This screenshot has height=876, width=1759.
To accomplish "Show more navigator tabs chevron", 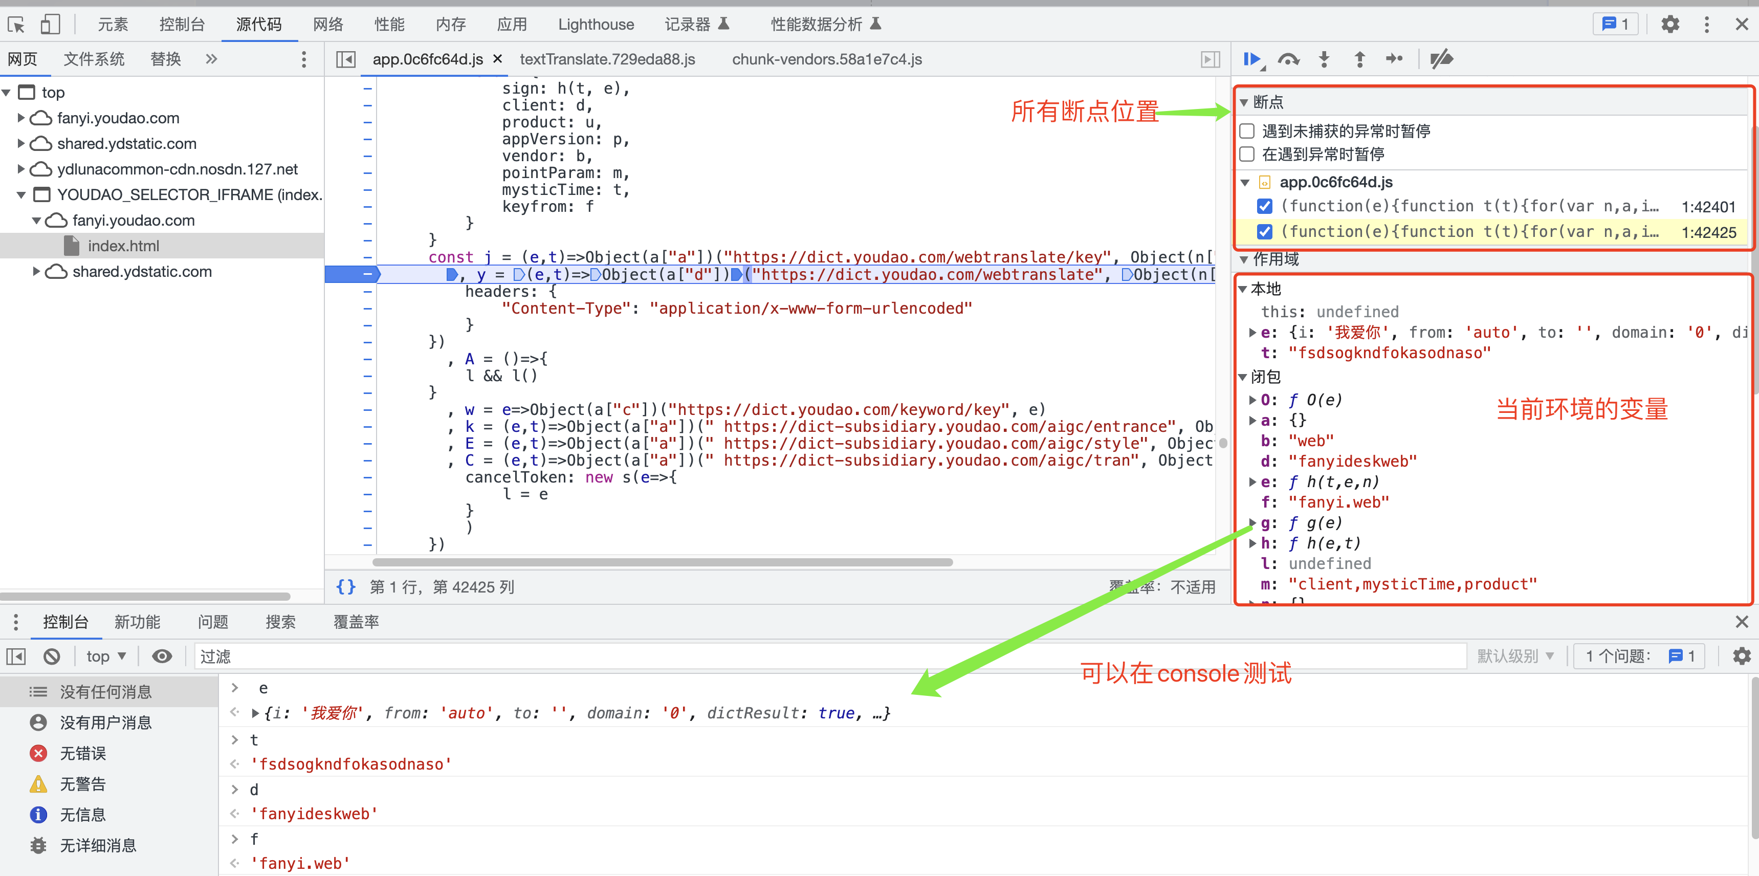I will click(x=211, y=59).
